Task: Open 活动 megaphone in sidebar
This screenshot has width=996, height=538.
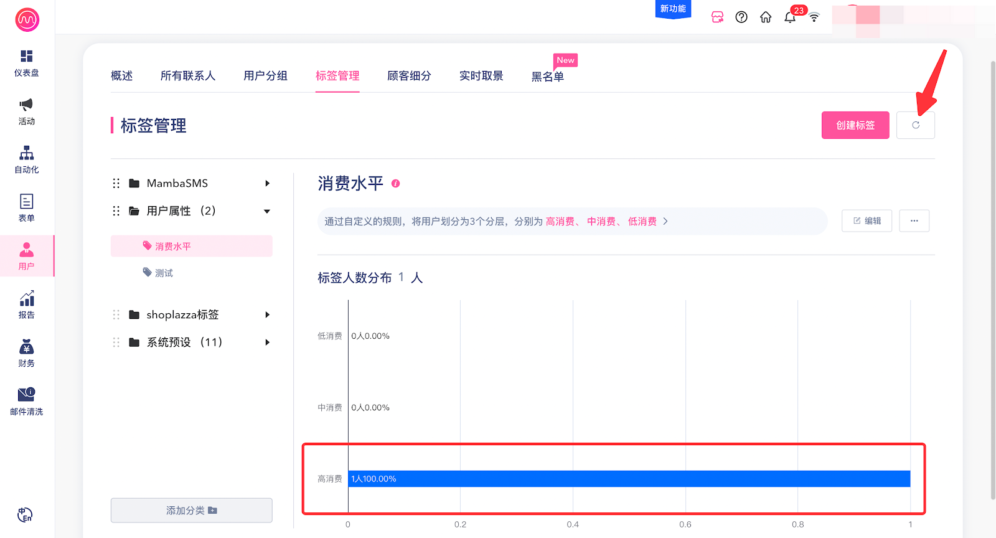Action: pyautogui.click(x=26, y=105)
